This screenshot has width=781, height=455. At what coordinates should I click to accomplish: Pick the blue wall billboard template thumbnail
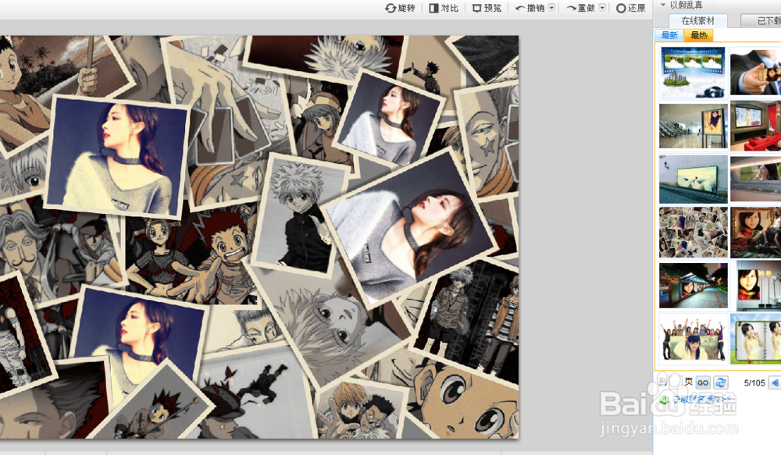click(x=694, y=180)
